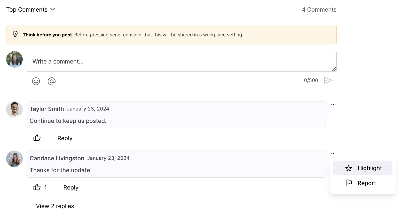Like Taylor Smith's comment with thumbs up
Screen dimensions: 410x220
click(37, 138)
